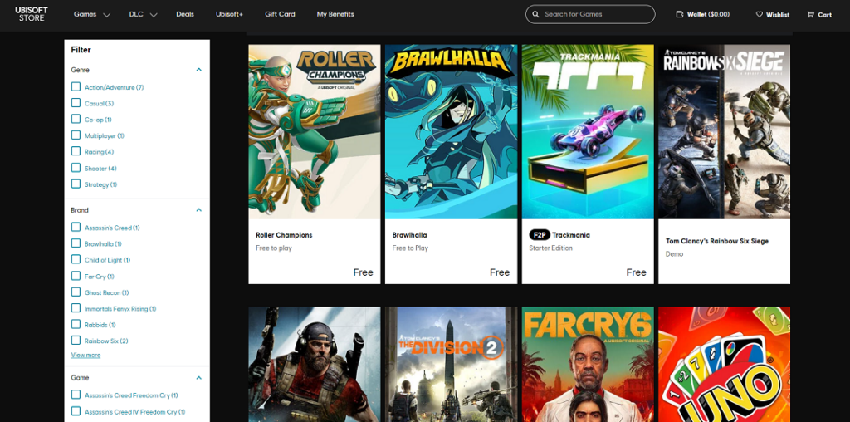Open the Ghost Recon soldier cover art
Image resolution: width=850 pixels, height=422 pixels.
pos(315,365)
